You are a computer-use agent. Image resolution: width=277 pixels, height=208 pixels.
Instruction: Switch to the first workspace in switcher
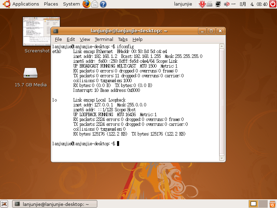(x=253, y=204)
